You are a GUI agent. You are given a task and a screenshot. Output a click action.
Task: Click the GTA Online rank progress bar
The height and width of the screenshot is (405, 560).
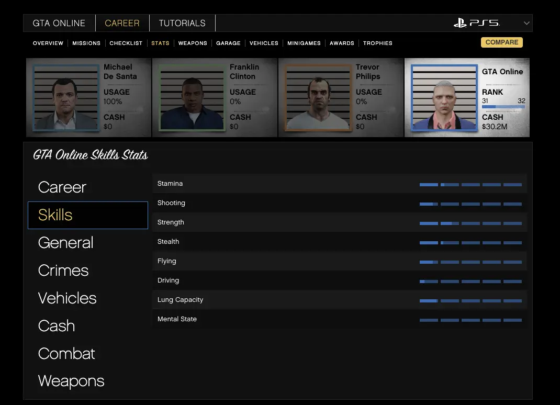(x=503, y=107)
